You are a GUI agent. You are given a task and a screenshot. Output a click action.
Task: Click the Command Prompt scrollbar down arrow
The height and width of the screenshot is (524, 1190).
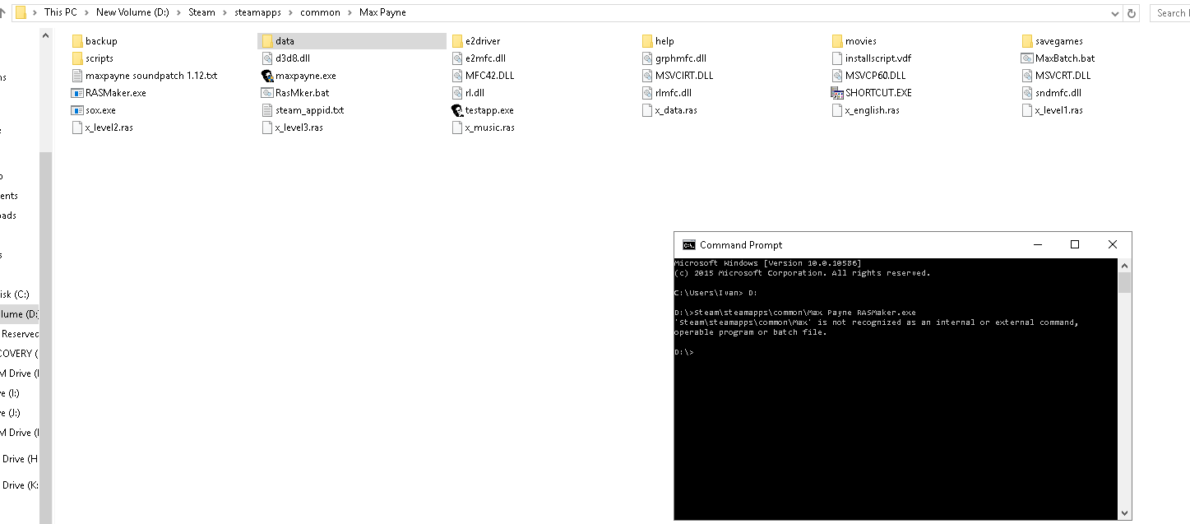click(x=1124, y=512)
